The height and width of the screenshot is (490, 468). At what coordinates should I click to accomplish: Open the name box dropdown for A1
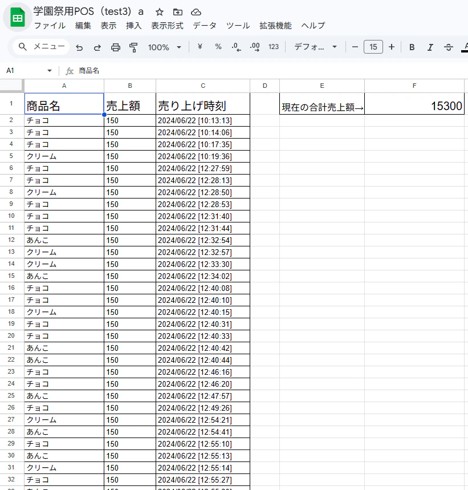coord(50,71)
